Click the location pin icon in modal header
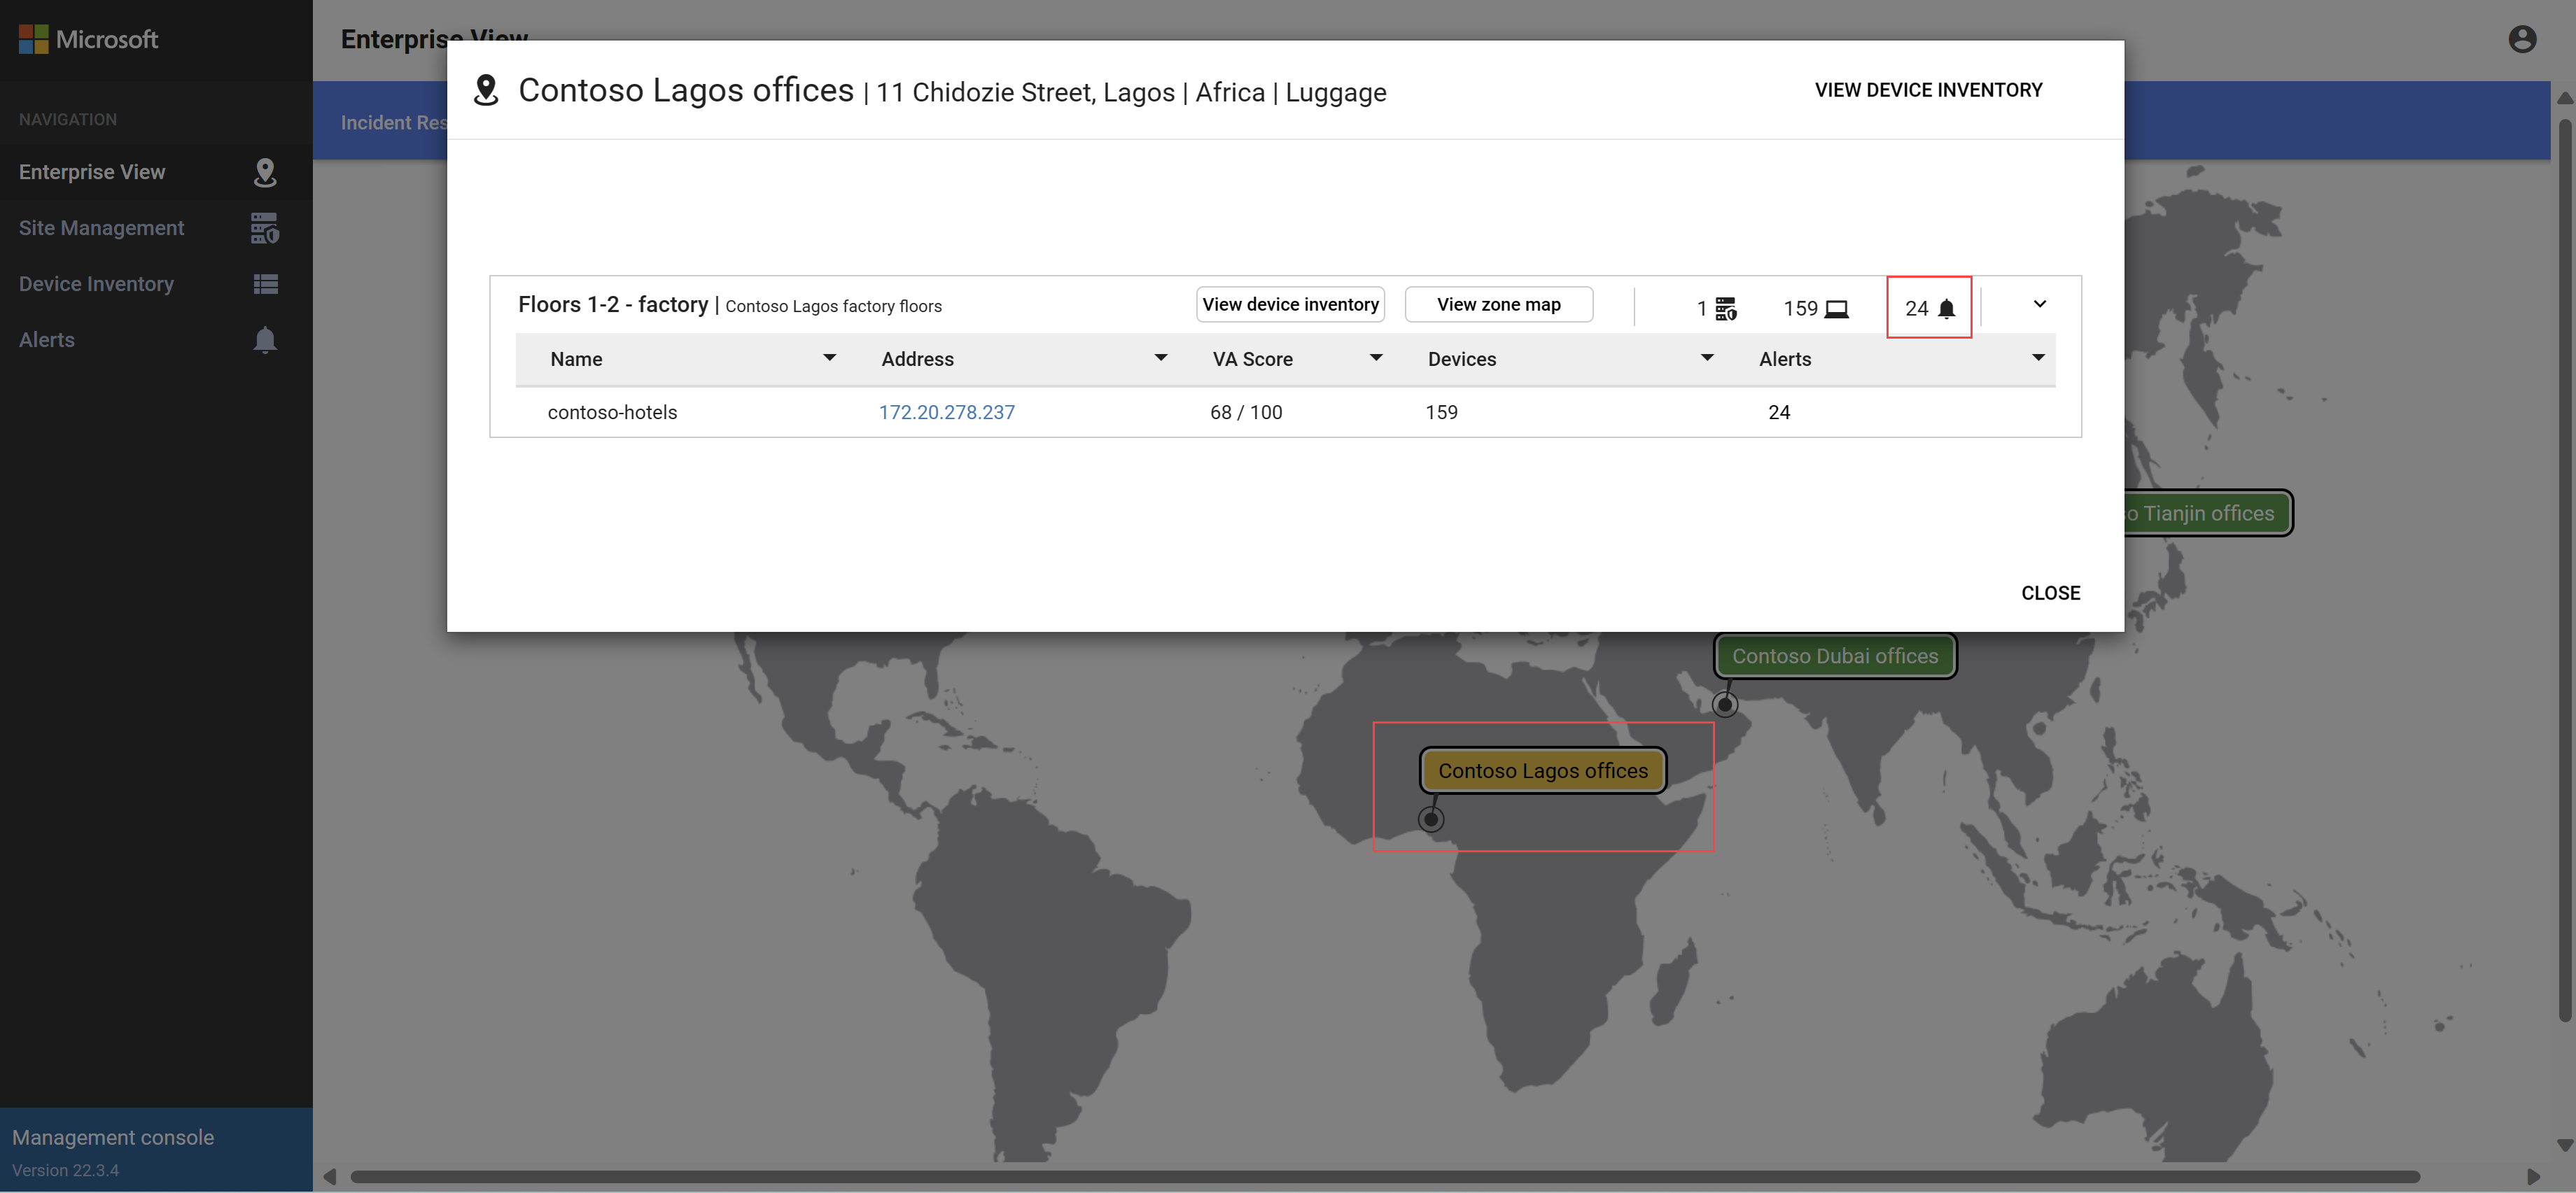 [486, 90]
